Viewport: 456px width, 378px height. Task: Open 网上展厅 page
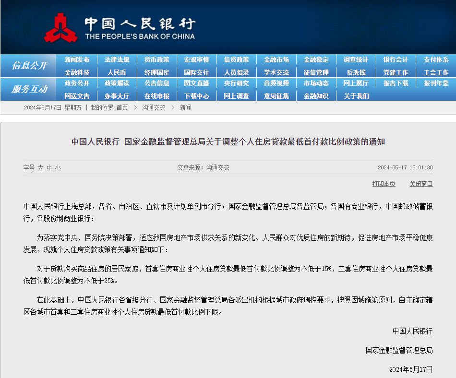pyautogui.click(x=356, y=83)
